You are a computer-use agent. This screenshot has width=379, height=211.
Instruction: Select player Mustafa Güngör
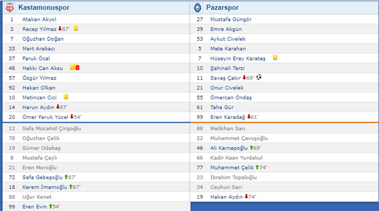pyautogui.click(x=231, y=19)
